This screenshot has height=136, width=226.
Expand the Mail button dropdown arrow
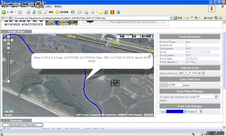tap(82, 12)
